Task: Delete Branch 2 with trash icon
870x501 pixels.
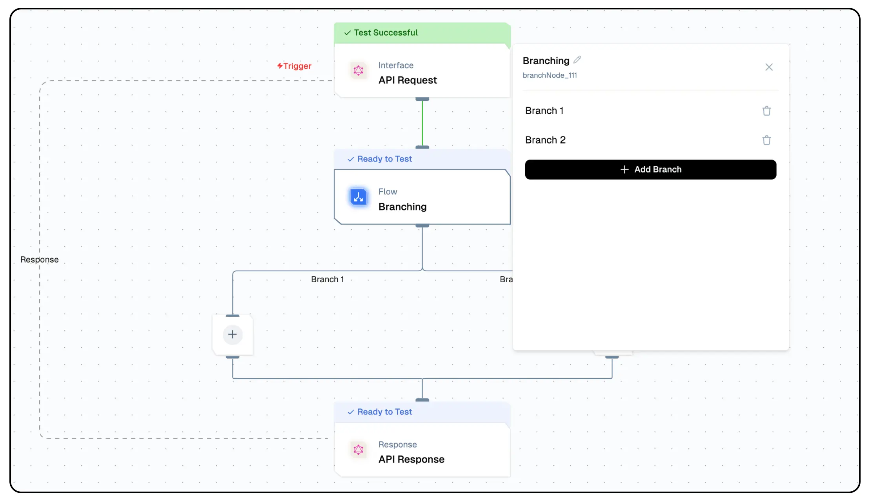Action: tap(766, 140)
